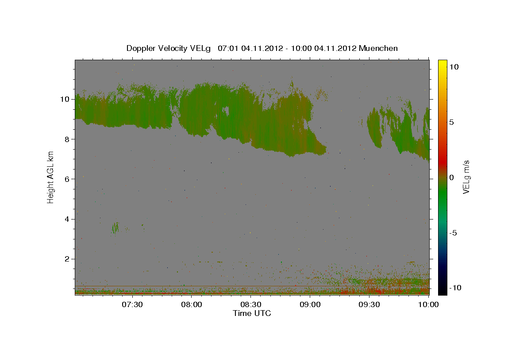
Task: Click the 10:00 time tick label
Action: [428, 305]
